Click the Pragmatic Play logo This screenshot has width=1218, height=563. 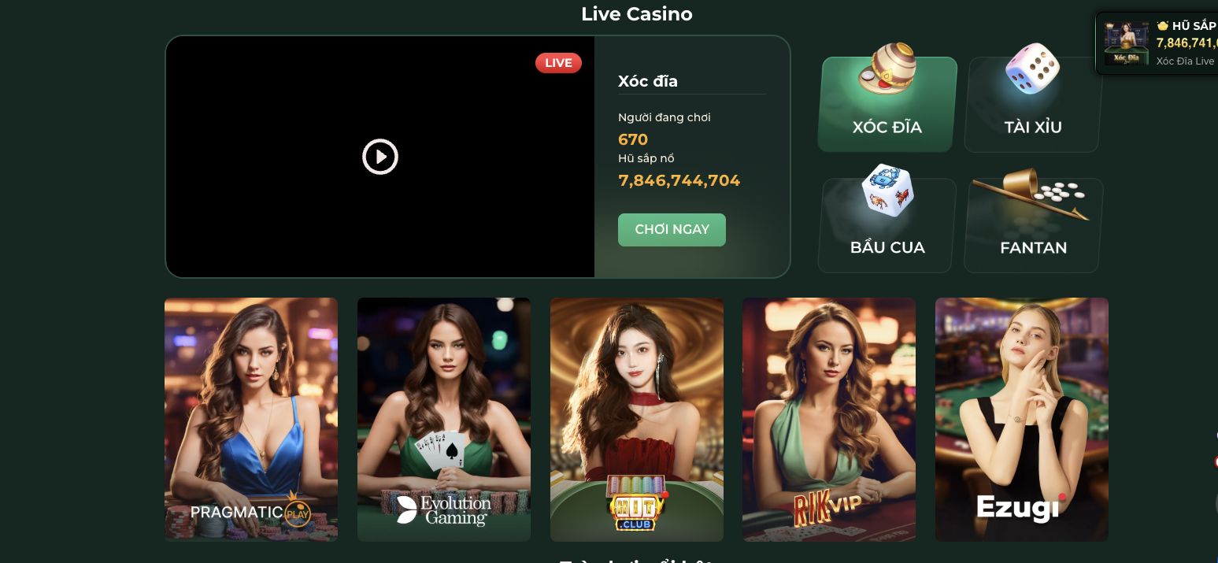coord(251,510)
